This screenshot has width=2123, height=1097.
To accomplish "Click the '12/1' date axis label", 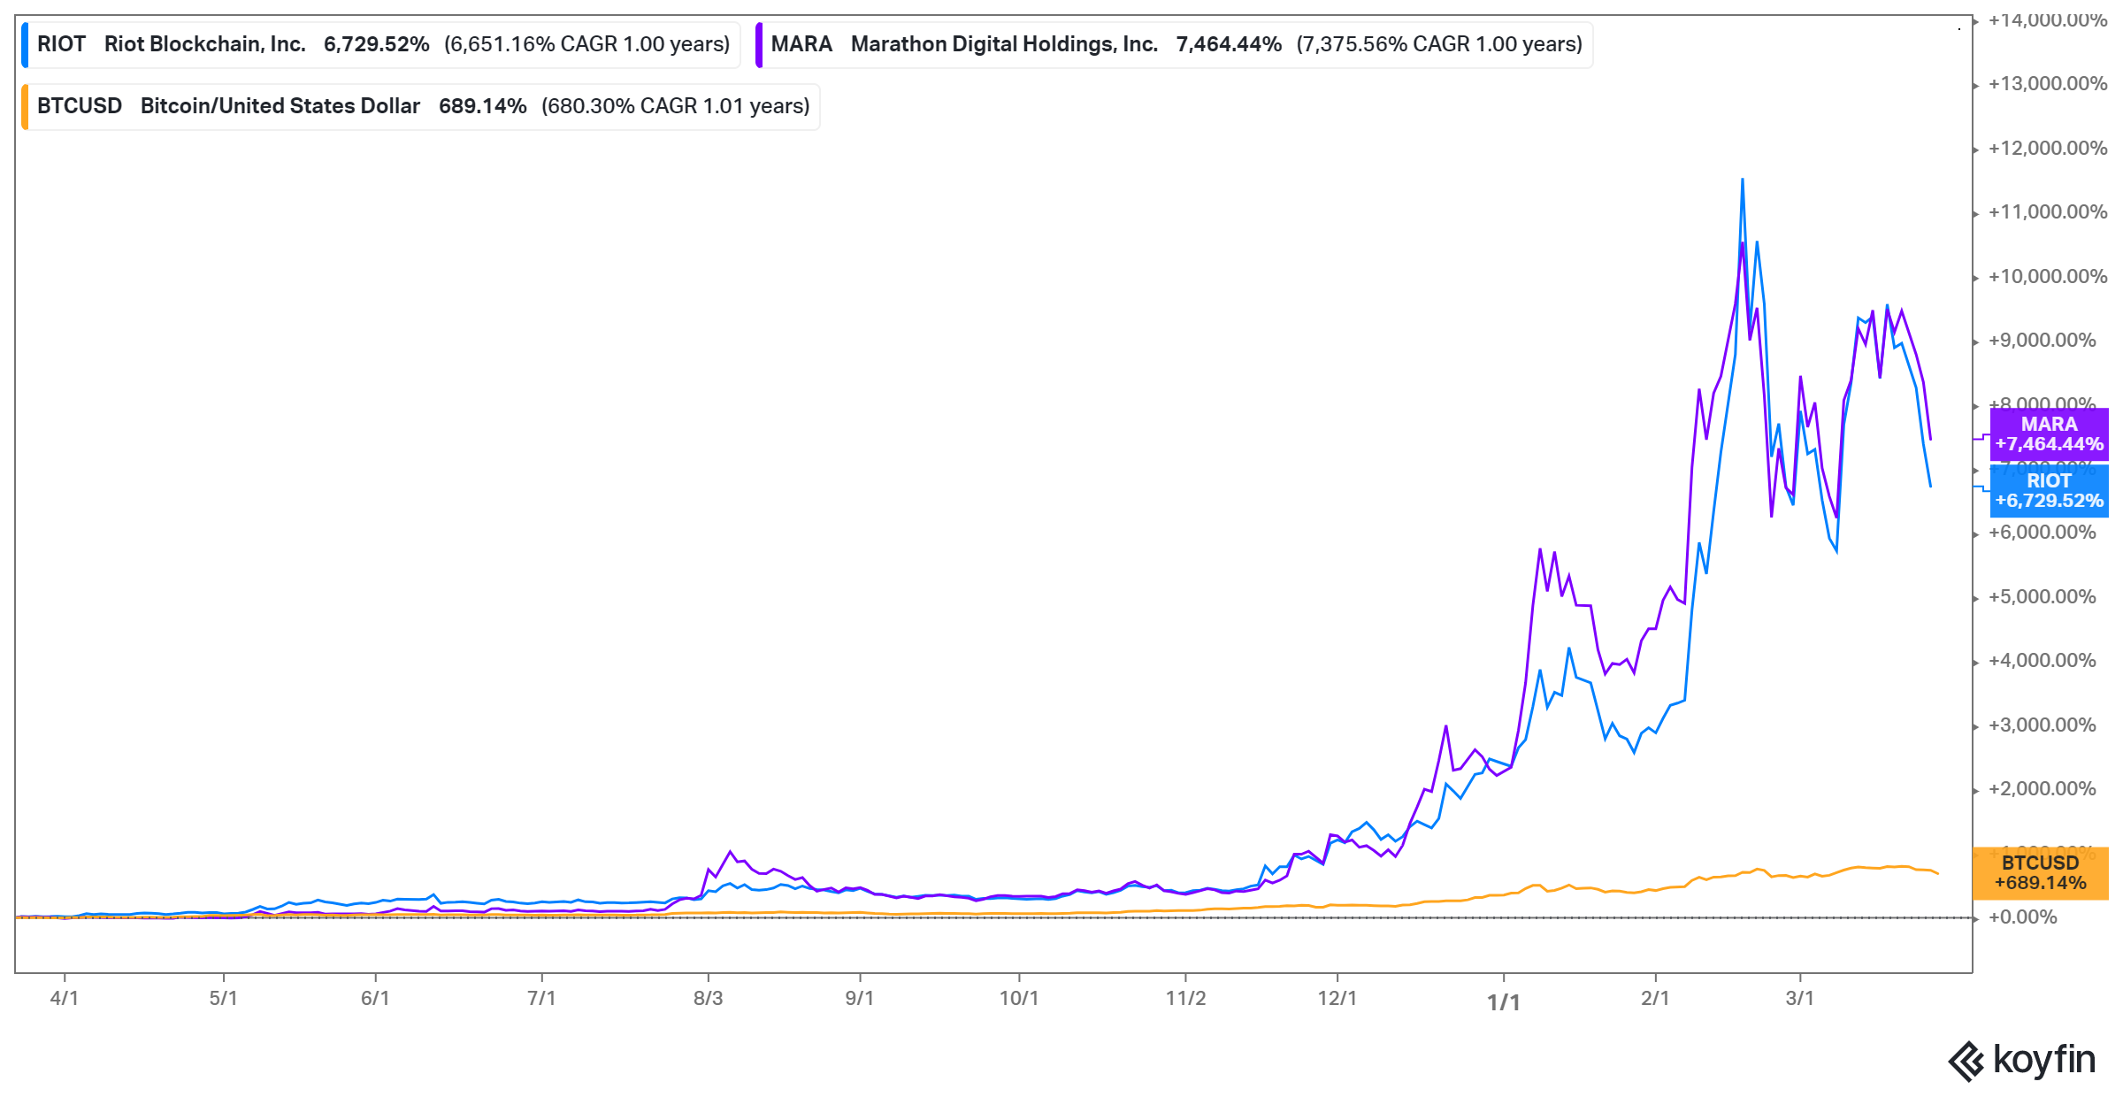I will tap(1337, 998).
